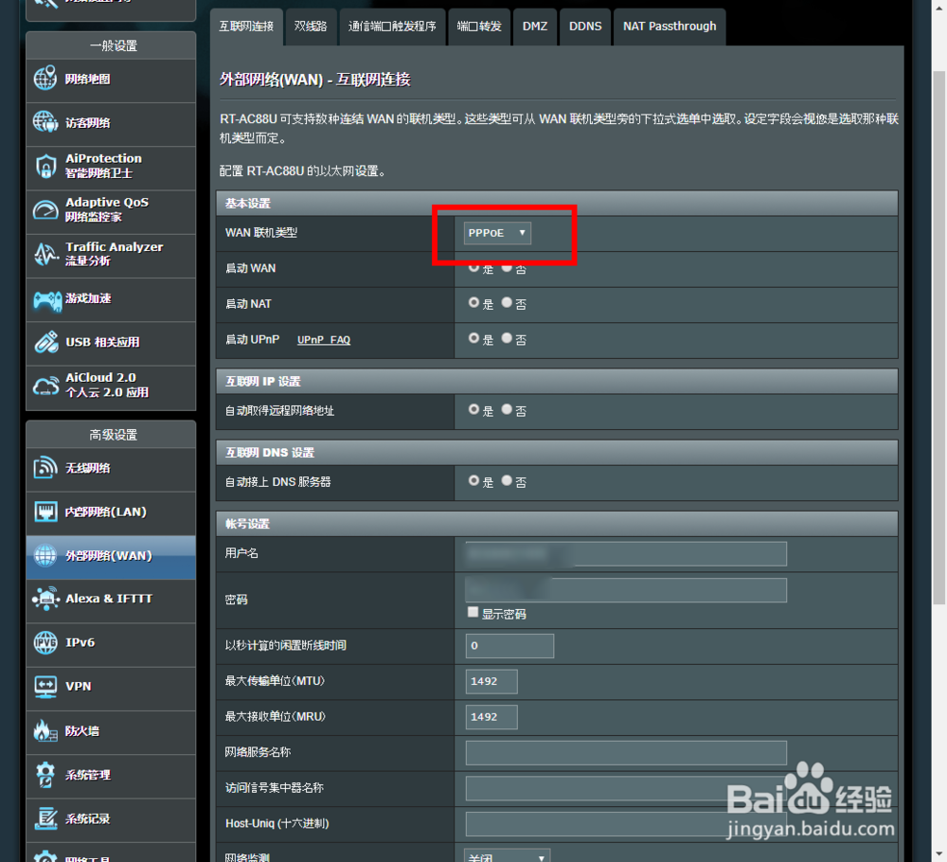
Task: Open the AiCloud 2.0 cloud icon
Action: tap(45, 386)
